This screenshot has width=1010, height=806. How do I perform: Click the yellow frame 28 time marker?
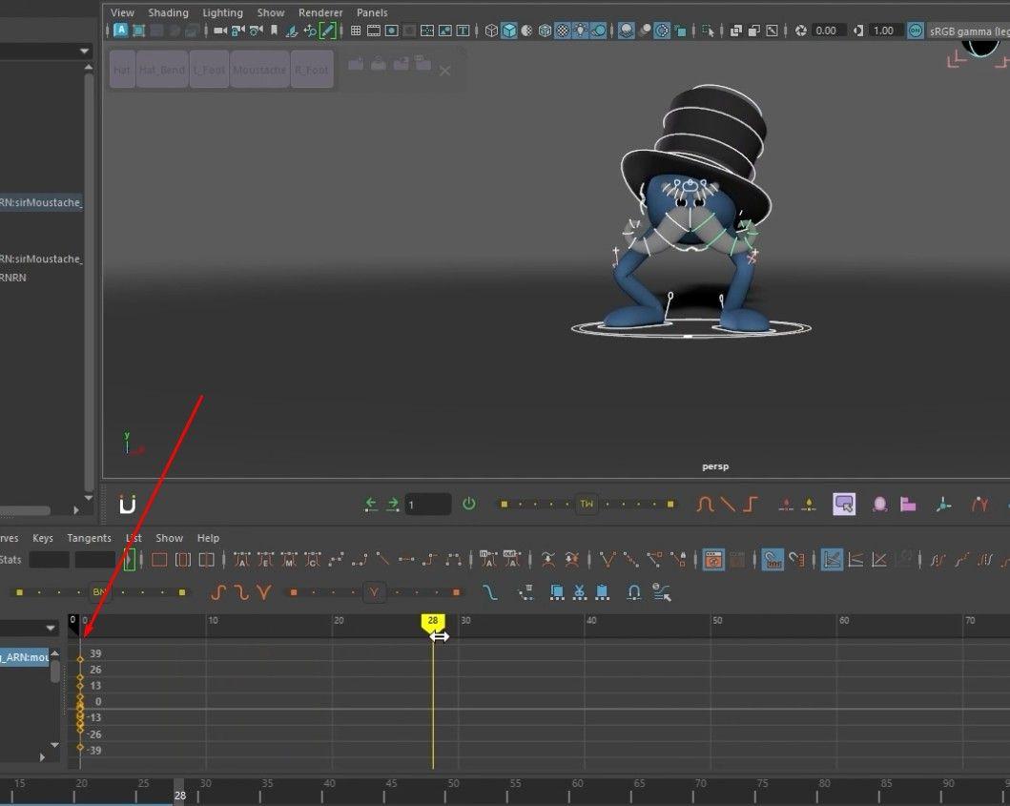point(433,621)
